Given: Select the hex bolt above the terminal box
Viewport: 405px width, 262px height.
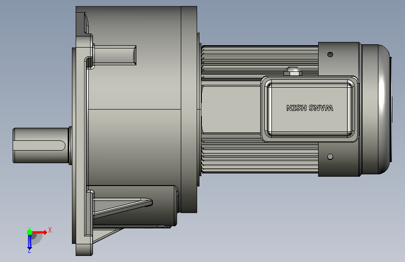Looking at the screenshot, I should (x=293, y=71).
